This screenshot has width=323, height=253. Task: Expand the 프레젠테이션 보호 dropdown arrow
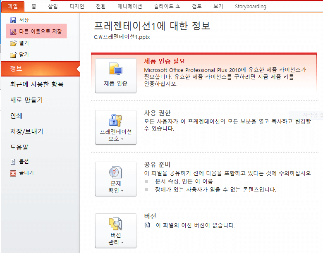coord(122,139)
